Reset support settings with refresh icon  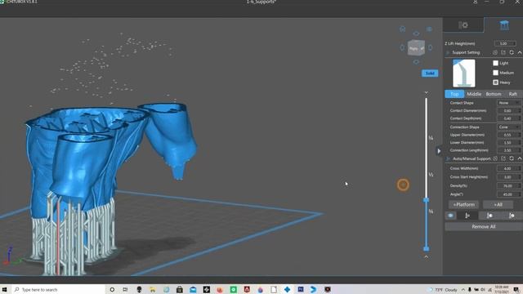click(x=512, y=52)
